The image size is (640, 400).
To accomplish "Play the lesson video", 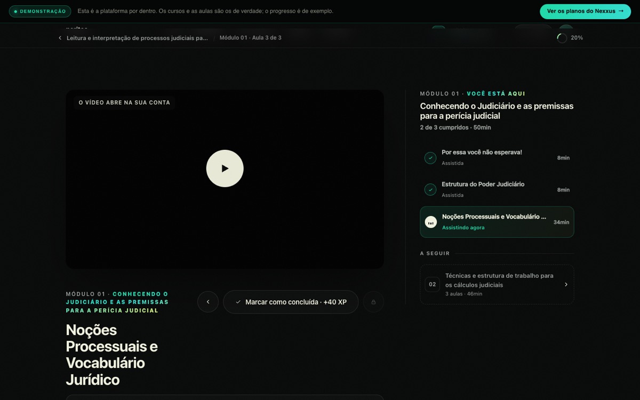I will 225,169.
